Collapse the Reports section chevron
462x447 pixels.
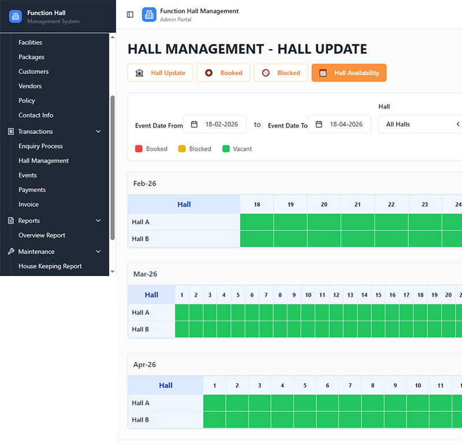[98, 221]
